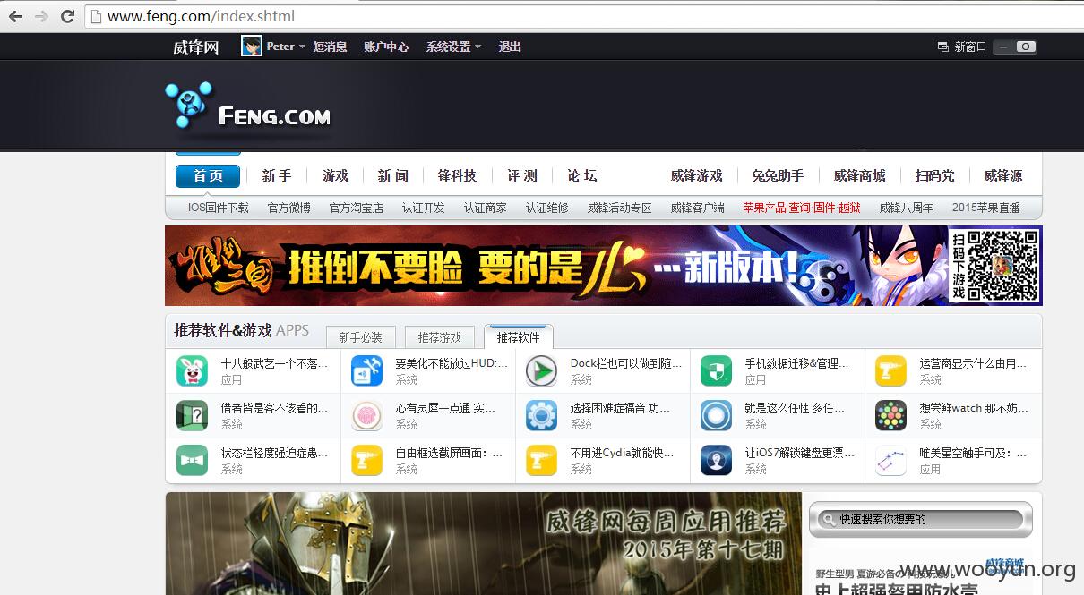Viewport: 1084px width, 595px height.
Task: Click the search magnifier icon
Action: (x=827, y=519)
